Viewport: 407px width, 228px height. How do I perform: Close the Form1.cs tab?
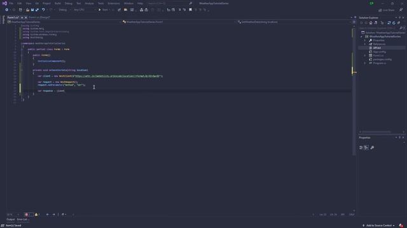click(x=25, y=18)
